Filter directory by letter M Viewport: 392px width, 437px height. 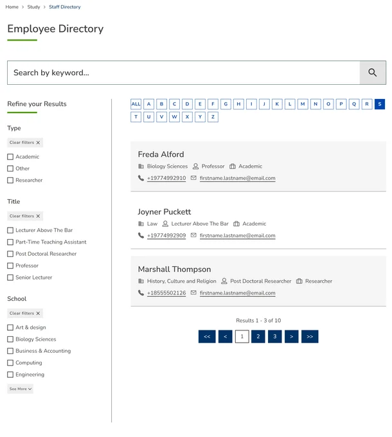(303, 104)
